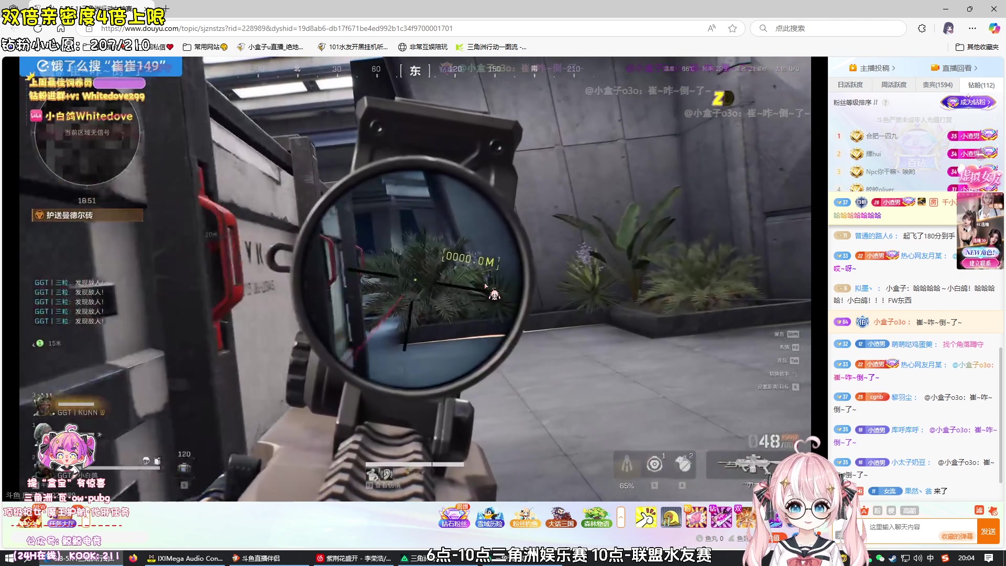
Task: Click the 成为钻粉 button
Action: [x=968, y=102]
